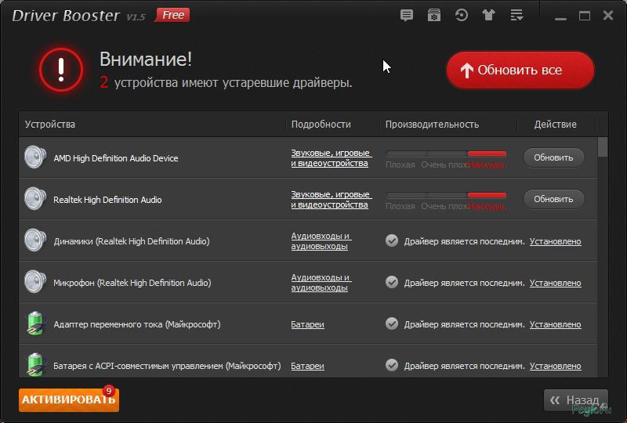Open the feedback chat icon in title bar
The width and height of the screenshot is (627, 423).
coord(406,16)
